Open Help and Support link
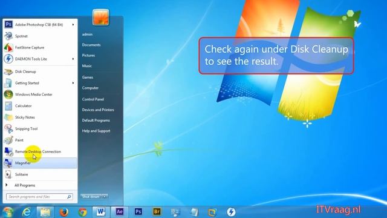Screen dimensions: 387x218 point(96,131)
